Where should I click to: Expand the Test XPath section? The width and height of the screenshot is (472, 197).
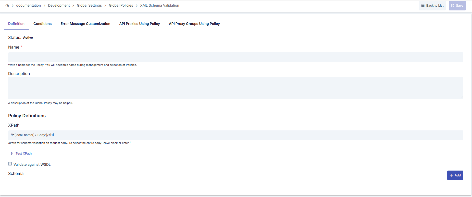click(x=21, y=154)
